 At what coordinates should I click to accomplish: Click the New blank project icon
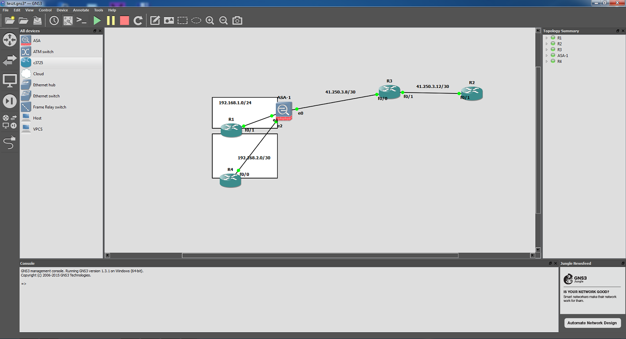pos(10,20)
